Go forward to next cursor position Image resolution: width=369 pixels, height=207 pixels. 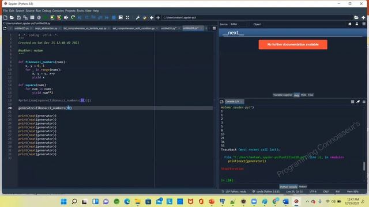click(158, 18)
